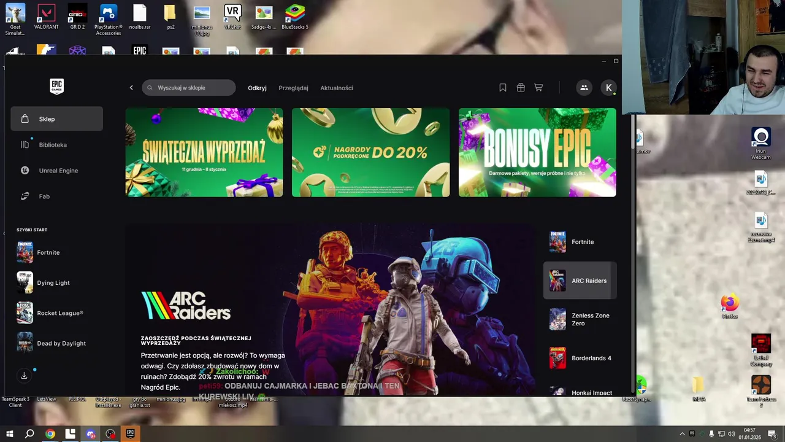Select Honkai Impact in the featured list

(580, 392)
